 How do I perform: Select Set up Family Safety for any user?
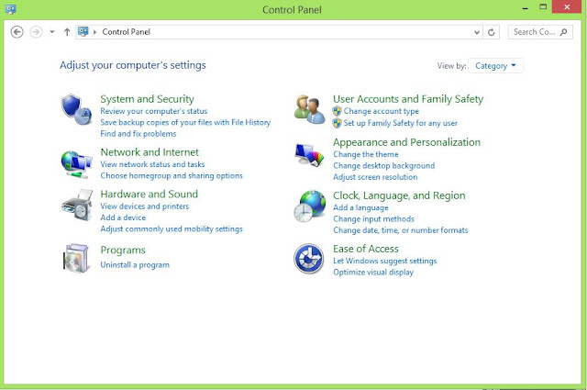point(400,123)
